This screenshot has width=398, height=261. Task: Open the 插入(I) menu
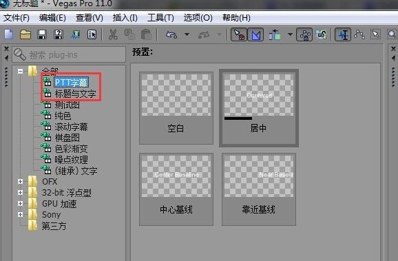(x=125, y=18)
